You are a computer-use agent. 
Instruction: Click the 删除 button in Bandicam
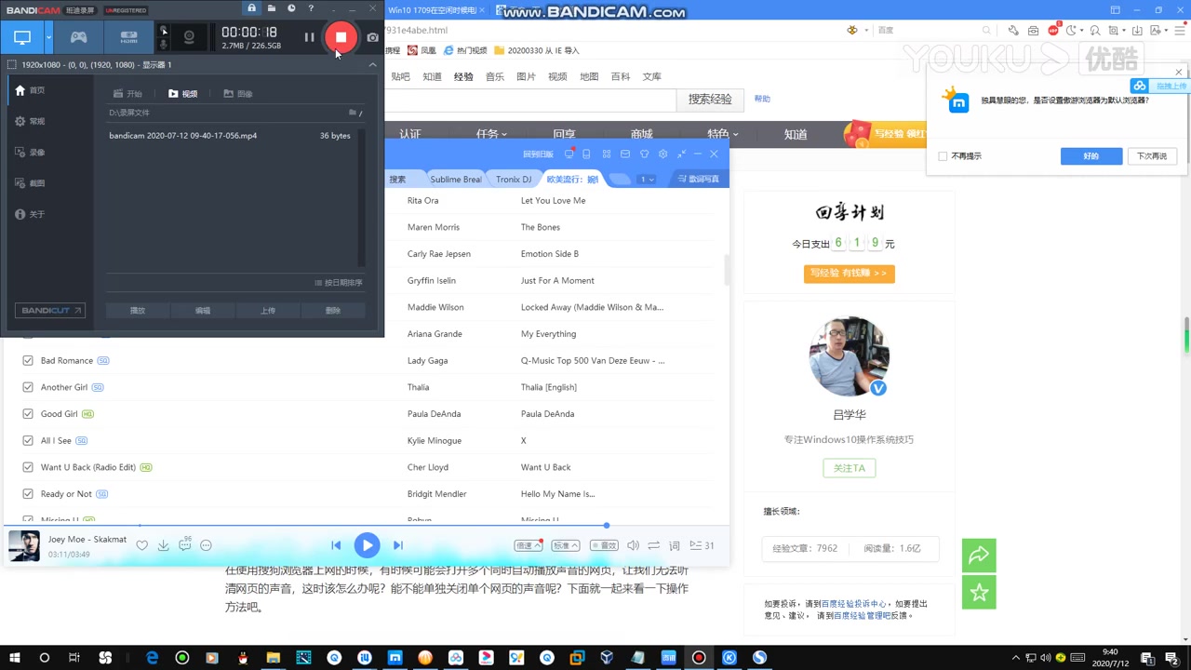(333, 311)
